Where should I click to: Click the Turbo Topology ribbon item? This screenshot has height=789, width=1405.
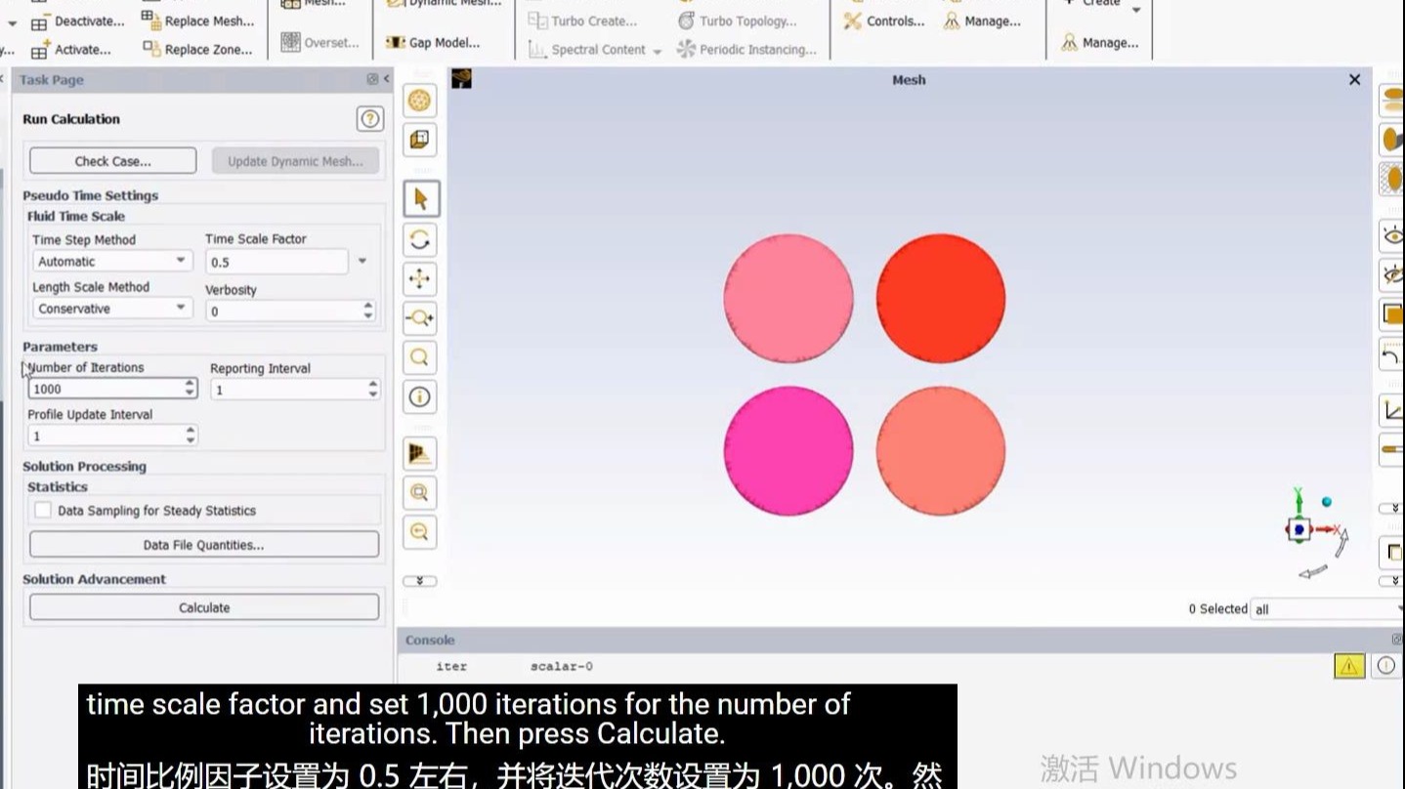pos(737,21)
